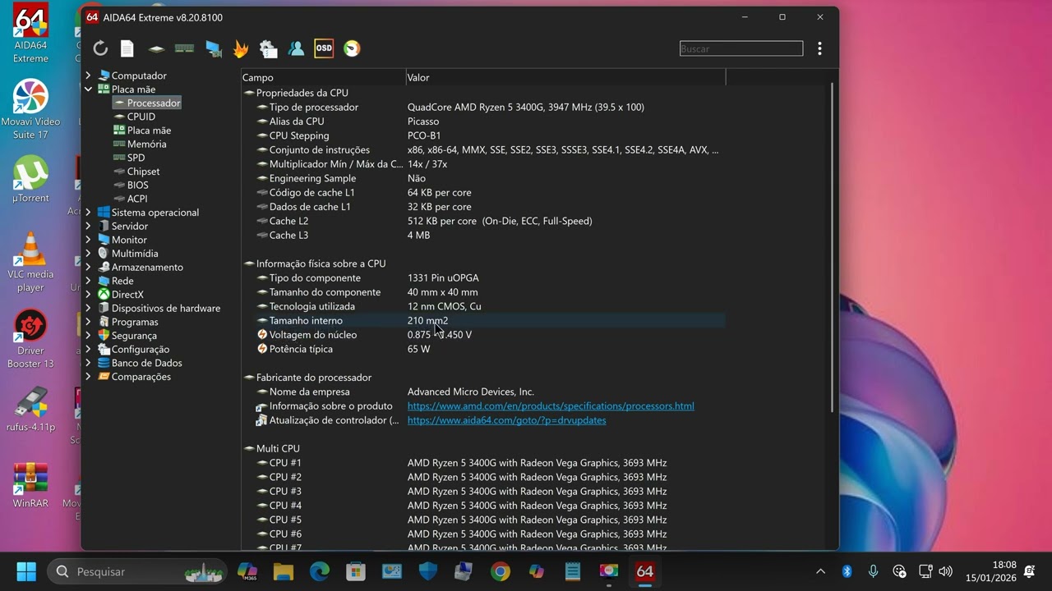Open the AIDA64 Extreme desktop shortcut
The image size is (1052, 591).
30,34
